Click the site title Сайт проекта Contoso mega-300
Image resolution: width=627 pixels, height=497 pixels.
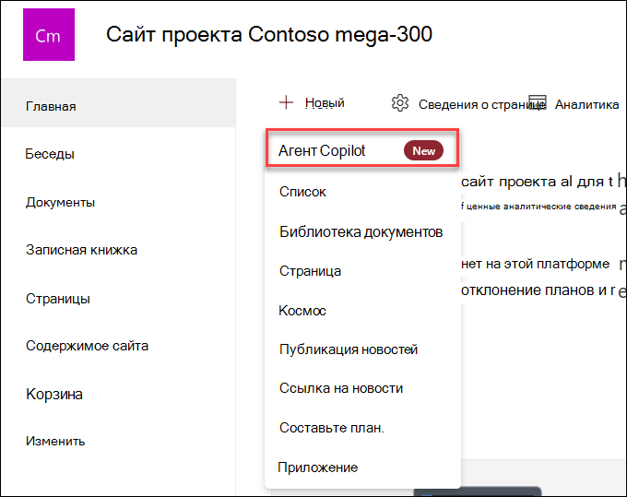[x=269, y=34]
